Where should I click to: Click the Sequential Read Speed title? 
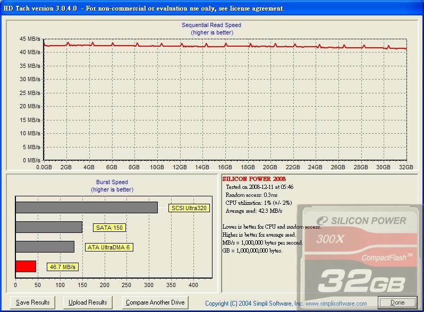pos(211,25)
